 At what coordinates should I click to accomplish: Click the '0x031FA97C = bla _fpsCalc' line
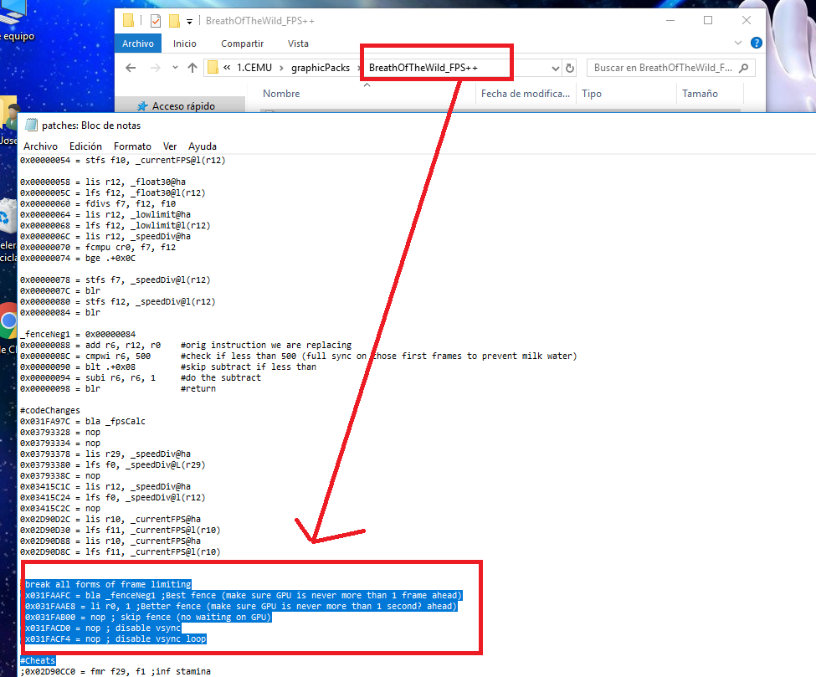tap(83, 422)
